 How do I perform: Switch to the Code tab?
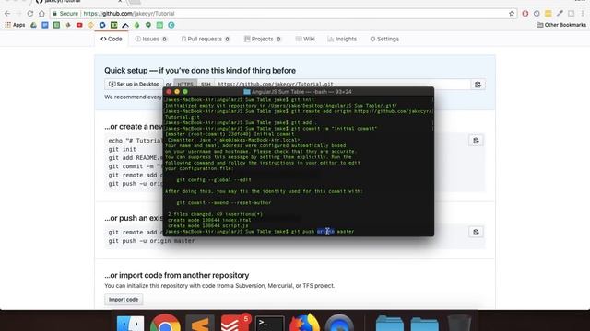tap(112, 39)
